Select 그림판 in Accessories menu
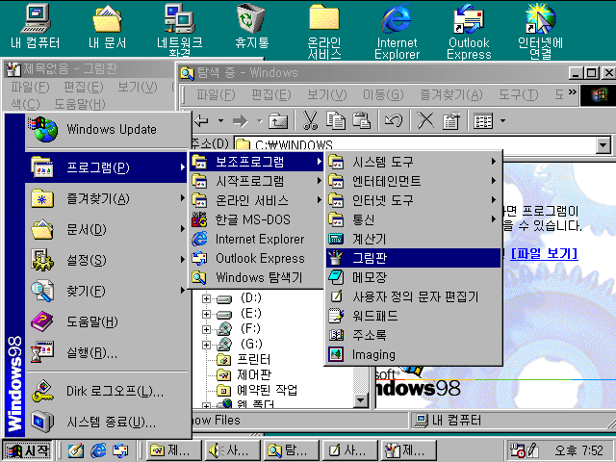Viewport: 616px width, 462px height. (x=413, y=258)
